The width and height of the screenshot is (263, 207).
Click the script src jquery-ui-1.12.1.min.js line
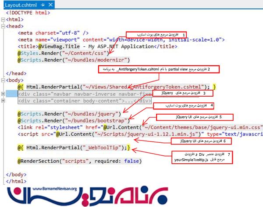pyautogui.click(x=140, y=134)
